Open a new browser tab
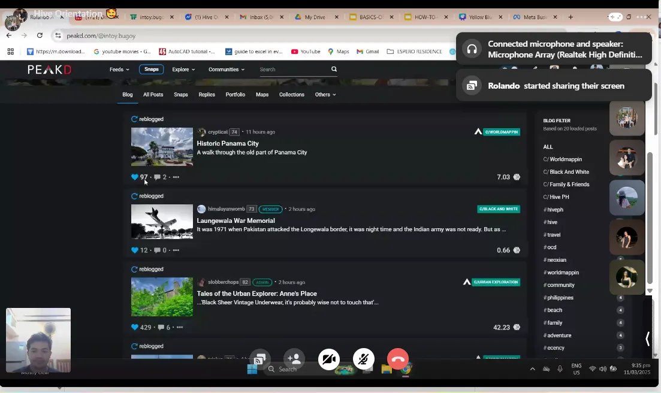This screenshot has height=393, width=661. (571, 17)
